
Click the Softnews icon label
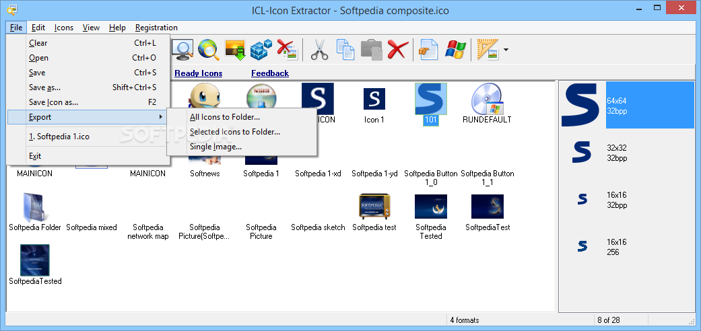pyautogui.click(x=205, y=174)
